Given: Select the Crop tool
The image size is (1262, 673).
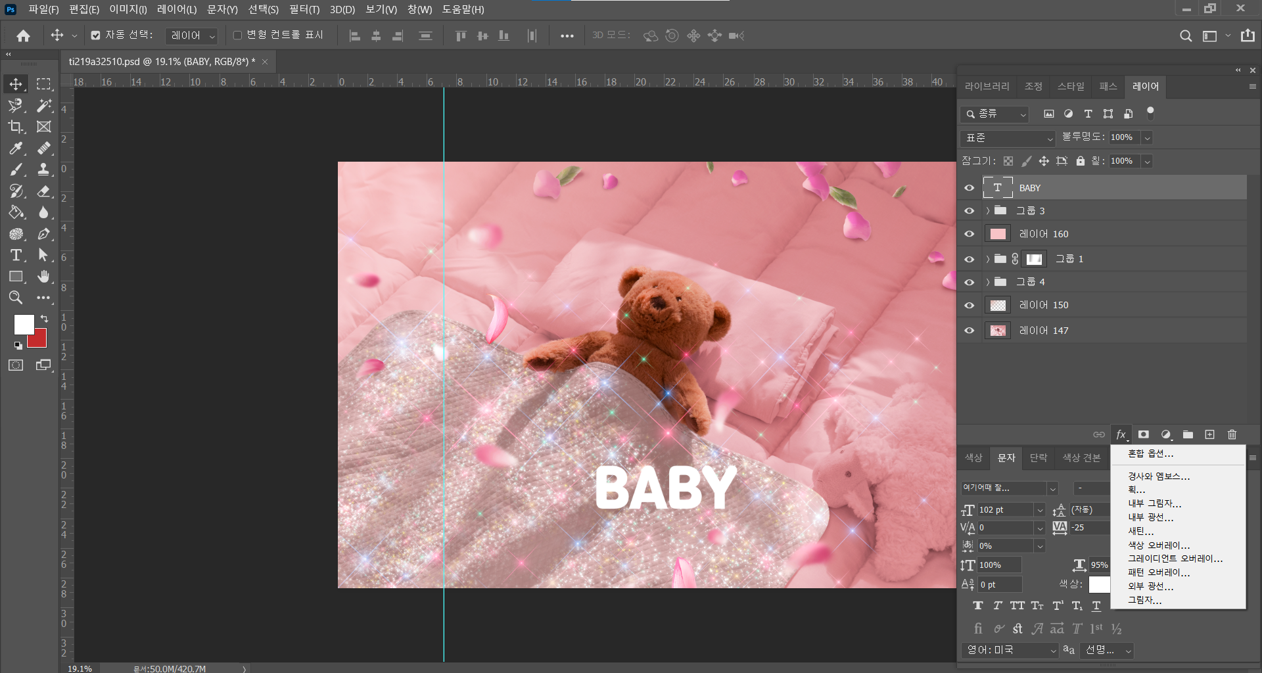Looking at the screenshot, I should (x=16, y=127).
